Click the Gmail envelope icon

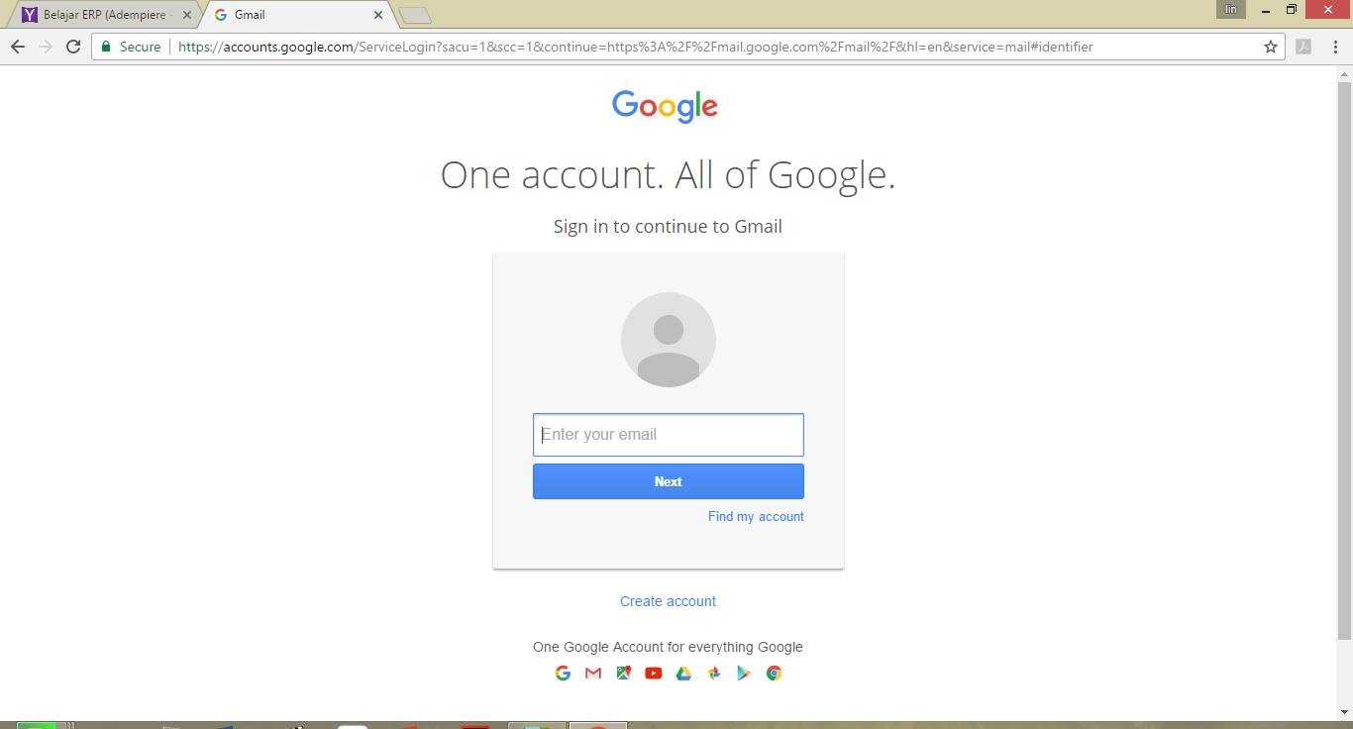(x=593, y=674)
